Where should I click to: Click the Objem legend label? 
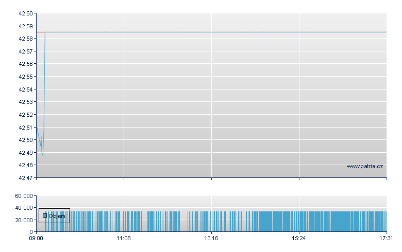pos(57,216)
